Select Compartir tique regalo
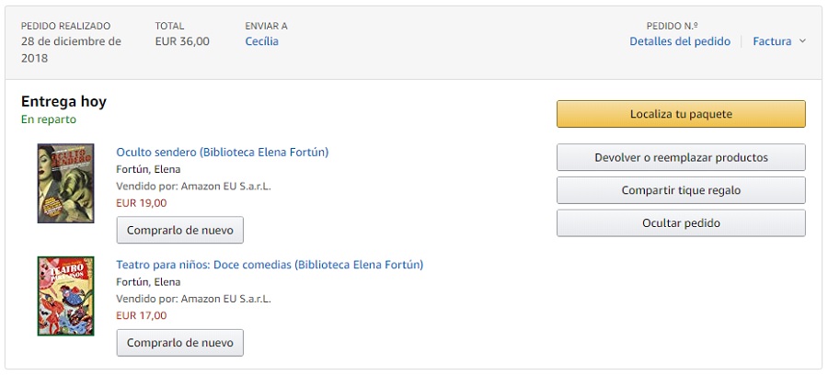 [x=681, y=190]
